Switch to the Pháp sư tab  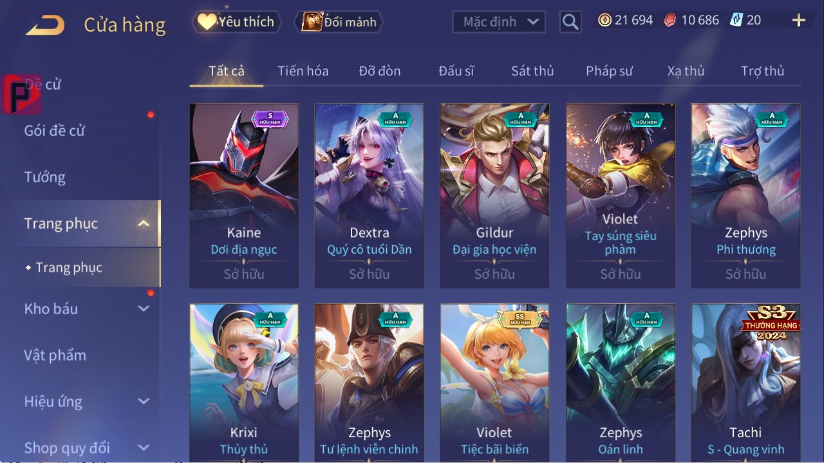pos(609,71)
